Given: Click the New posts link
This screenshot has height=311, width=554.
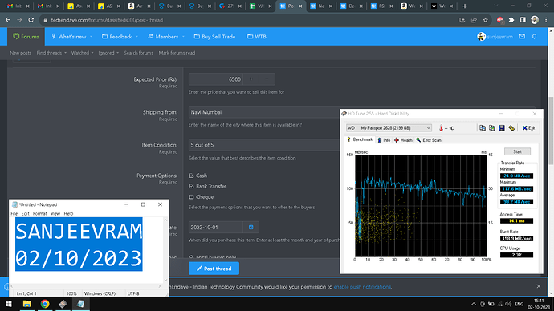Looking at the screenshot, I should 21,53.
